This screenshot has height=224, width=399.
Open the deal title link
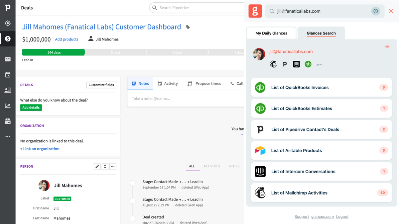click(102, 27)
